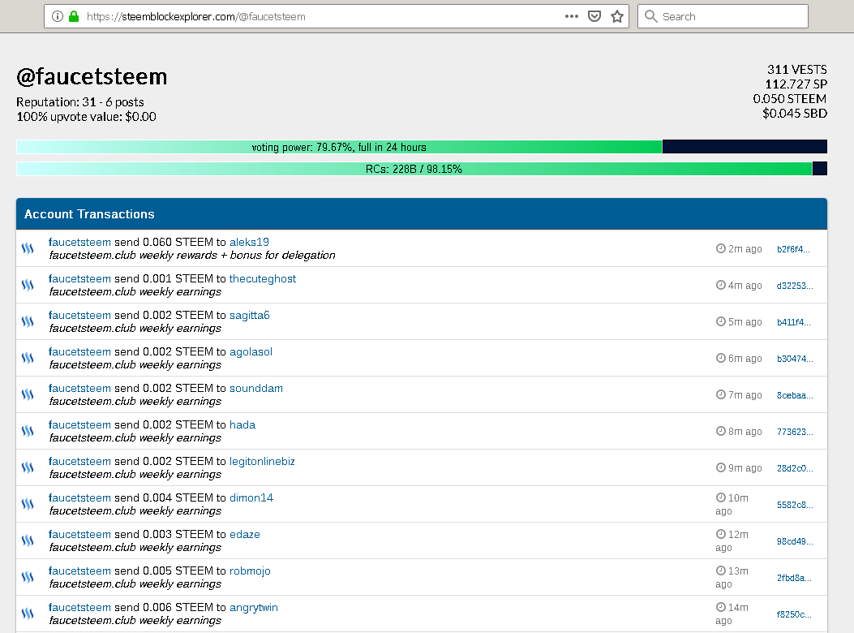
Task: Click the voting power 79.67% progress bar
Action: click(422, 147)
